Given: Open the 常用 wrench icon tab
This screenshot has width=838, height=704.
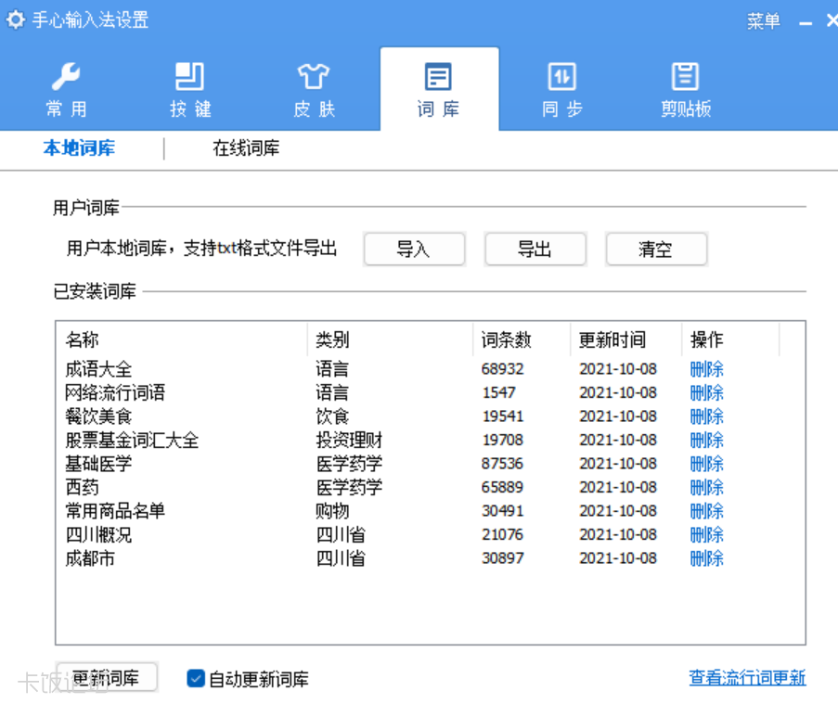Looking at the screenshot, I should 66,90.
